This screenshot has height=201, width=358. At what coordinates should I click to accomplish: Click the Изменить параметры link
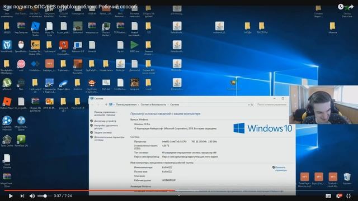click(280, 169)
